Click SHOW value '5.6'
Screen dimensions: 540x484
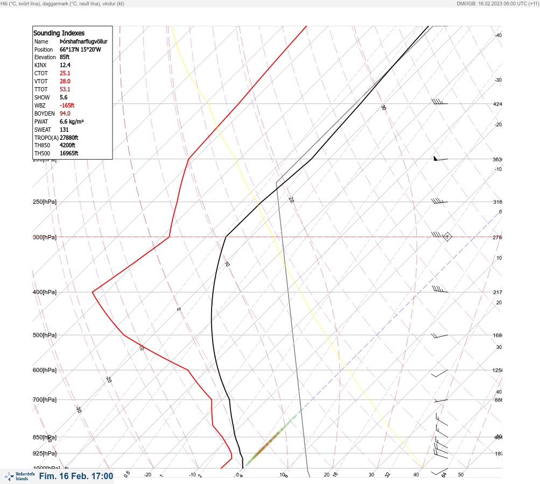point(64,97)
